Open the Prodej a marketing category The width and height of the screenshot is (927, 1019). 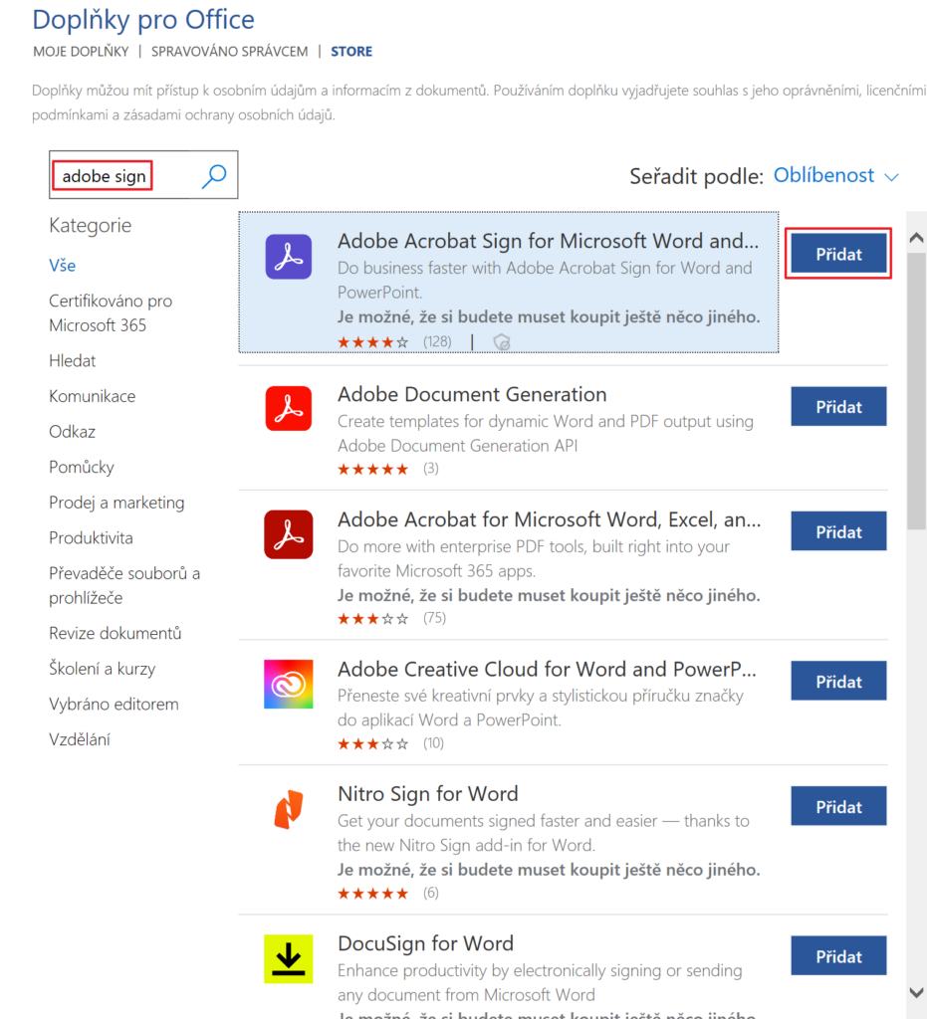pyautogui.click(x=117, y=503)
